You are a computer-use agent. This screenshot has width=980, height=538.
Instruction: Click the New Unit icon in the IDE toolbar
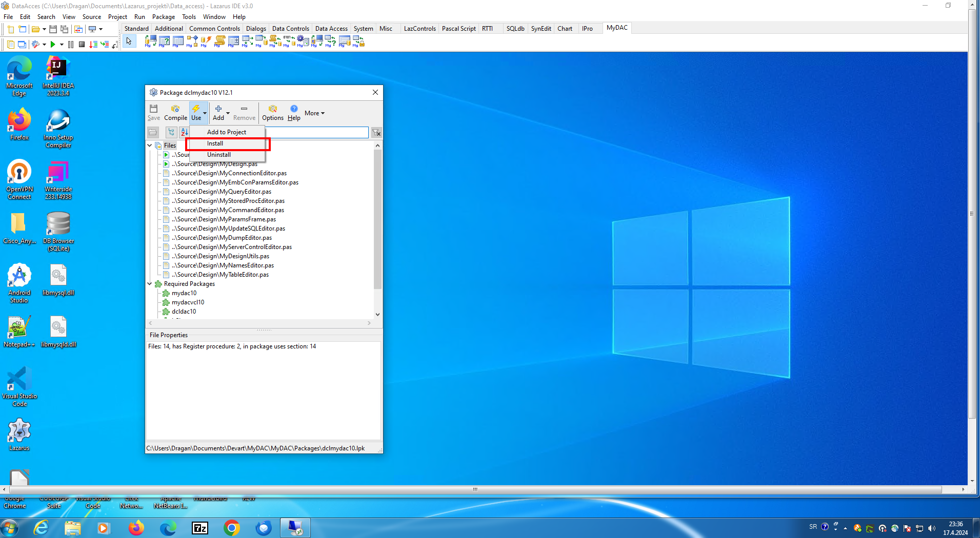[10, 29]
